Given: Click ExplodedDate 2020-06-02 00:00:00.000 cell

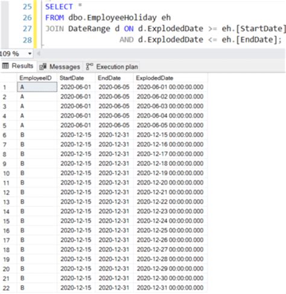Looking at the screenshot, I should [171, 97].
